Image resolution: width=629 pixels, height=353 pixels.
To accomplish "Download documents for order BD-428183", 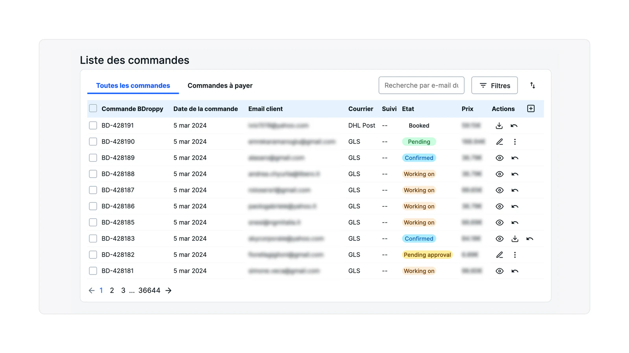I will (x=515, y=238).
